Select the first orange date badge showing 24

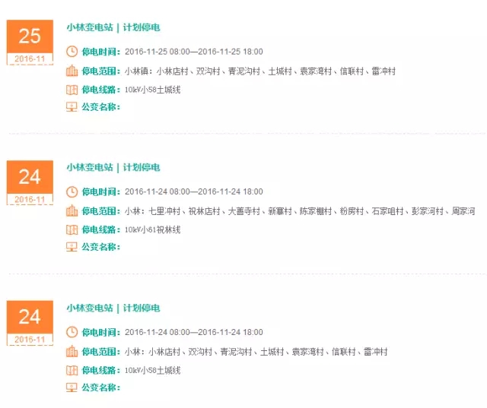(x=30, y=182)
